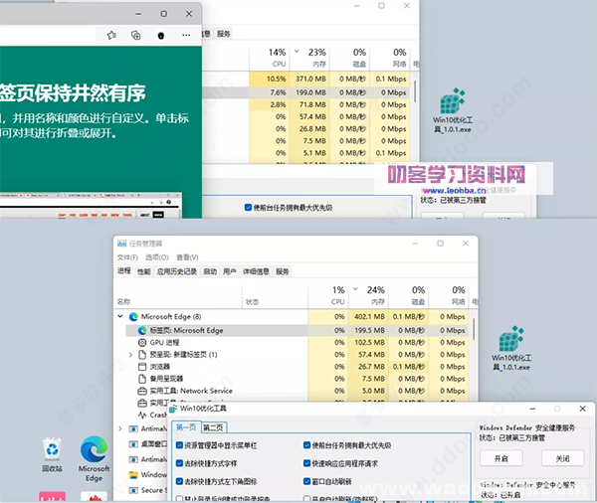Close the Win10优化工具 window
Viewport: 597px width, 503px height.
582,409
